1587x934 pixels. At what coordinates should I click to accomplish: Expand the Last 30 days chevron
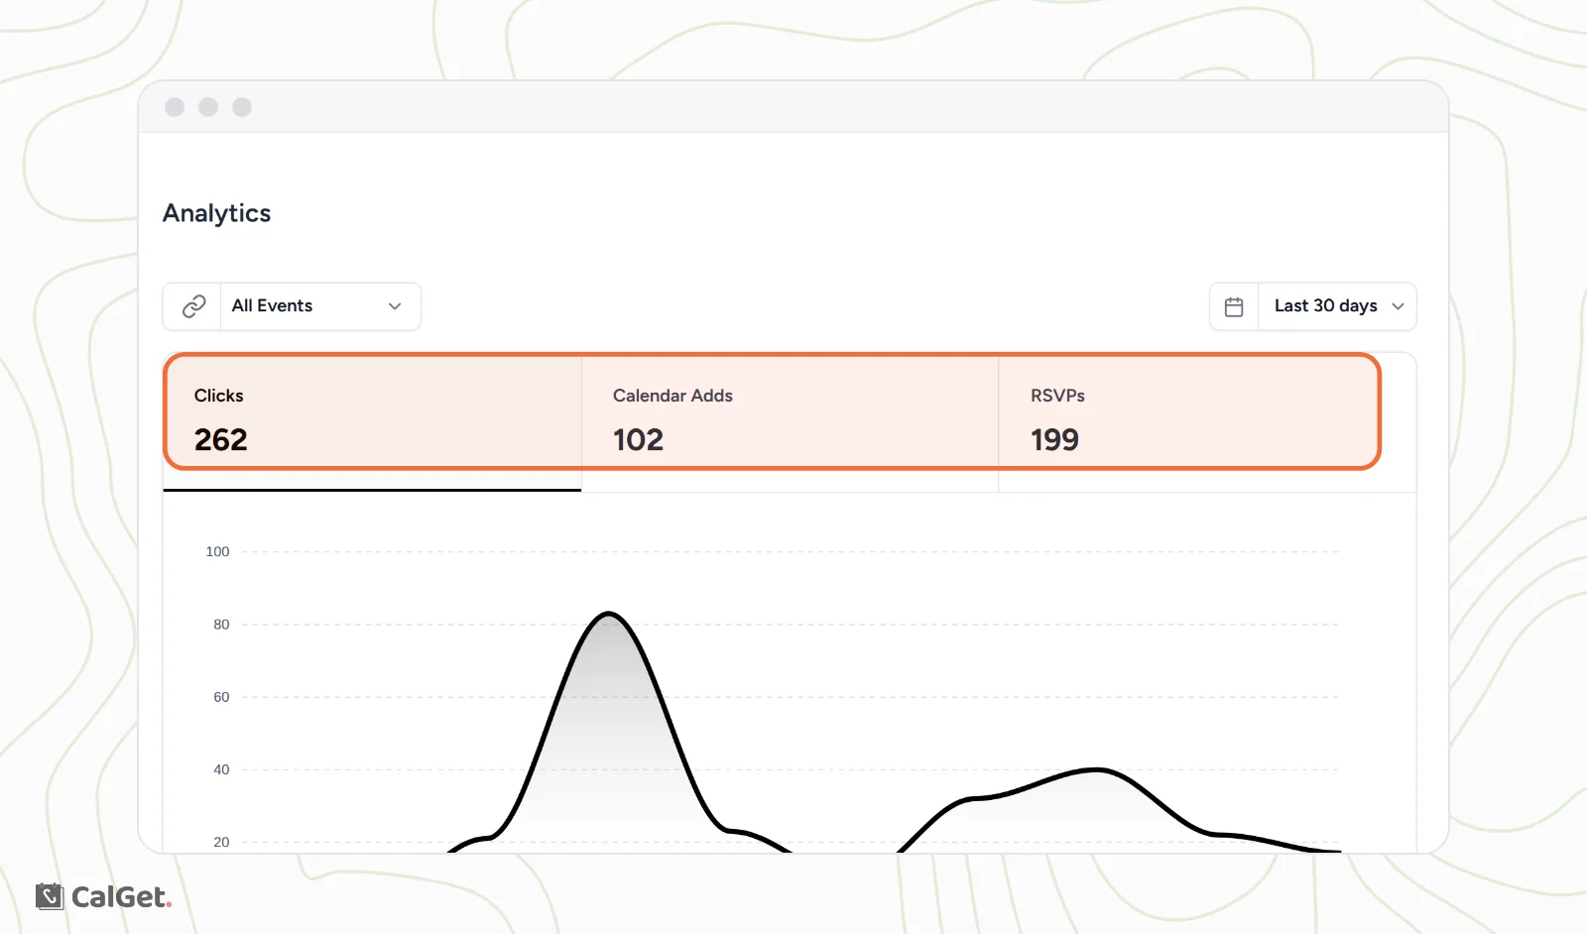click(1398, 306)
